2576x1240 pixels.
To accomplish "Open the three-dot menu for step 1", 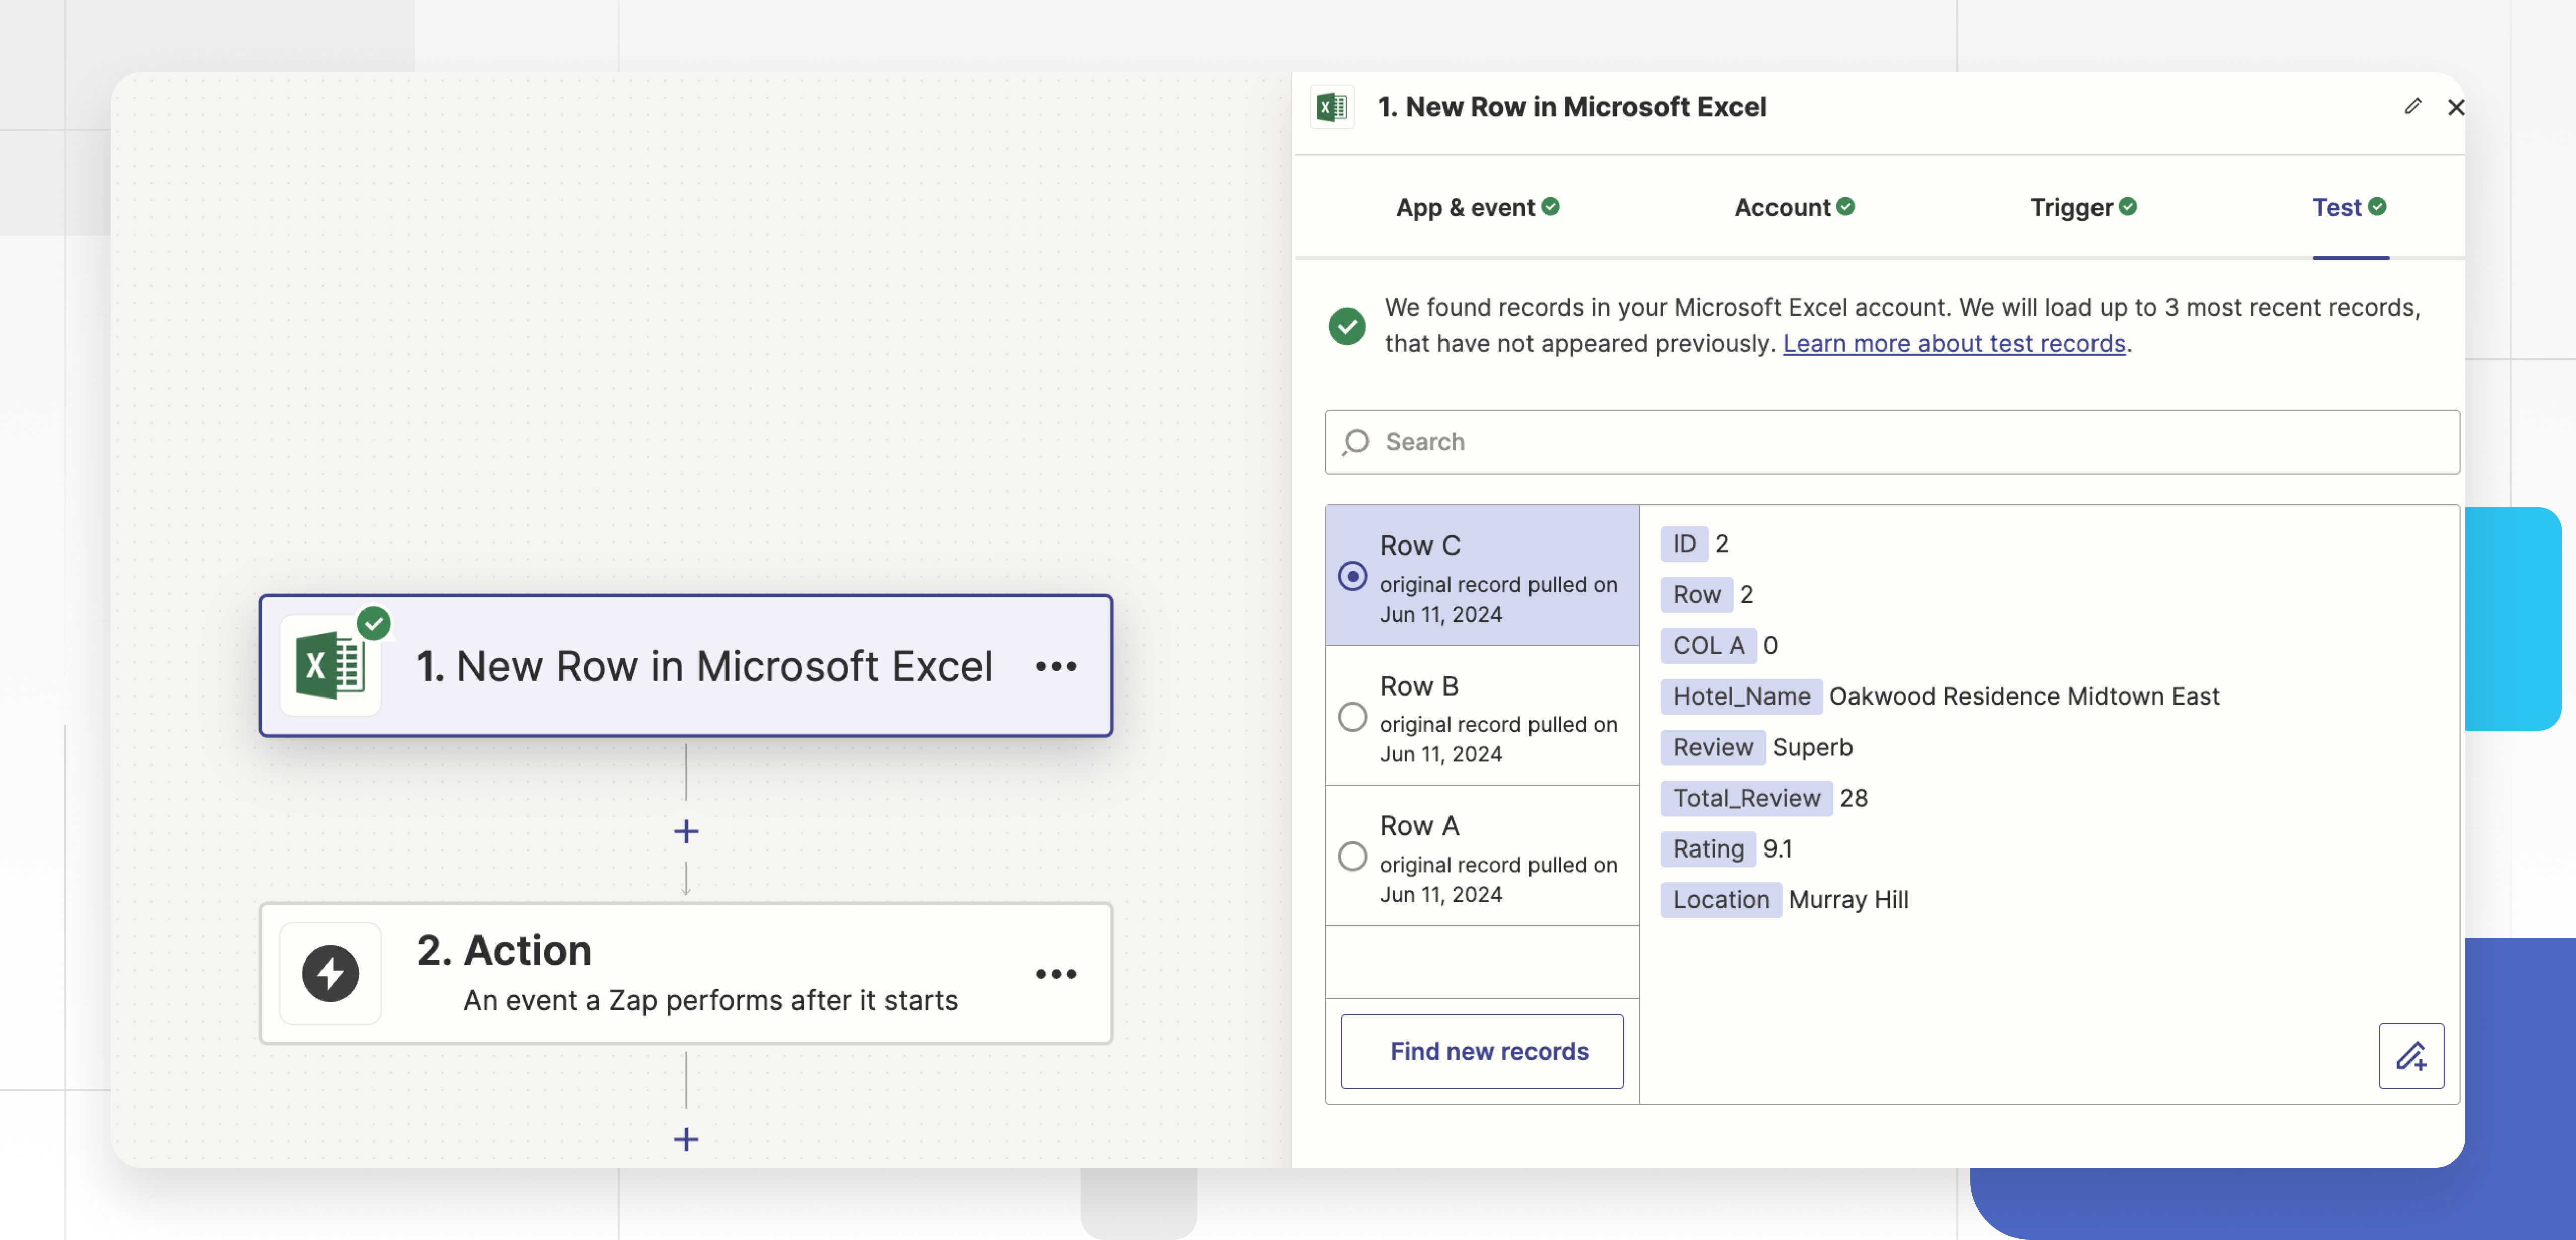I will pos(1055,666).
